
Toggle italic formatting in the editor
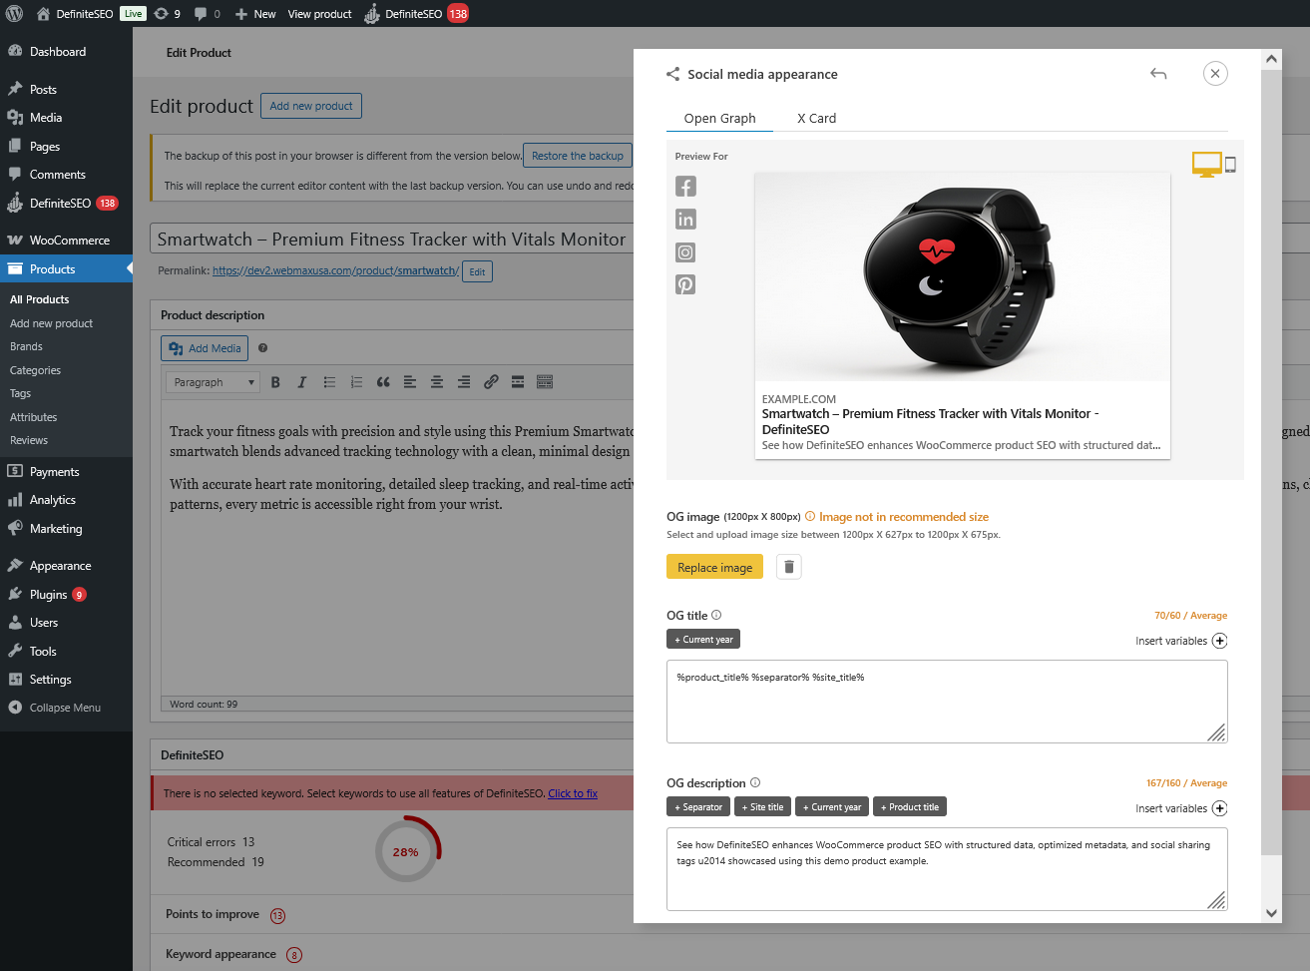[301, 381]
